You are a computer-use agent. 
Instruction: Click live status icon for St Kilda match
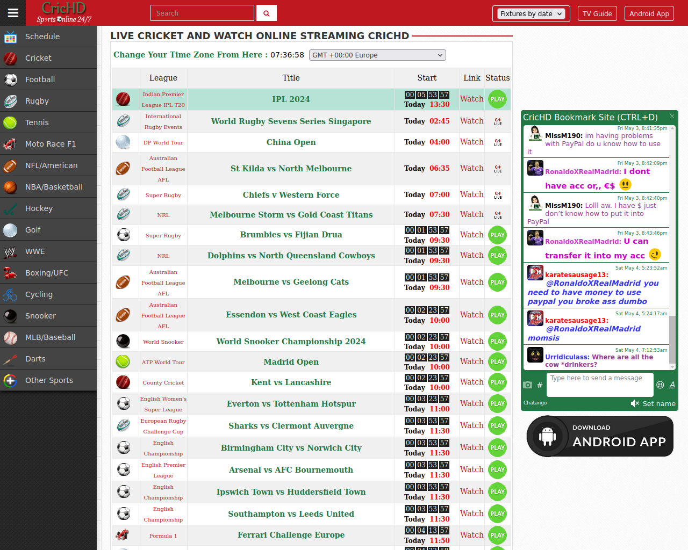(498, 169)
